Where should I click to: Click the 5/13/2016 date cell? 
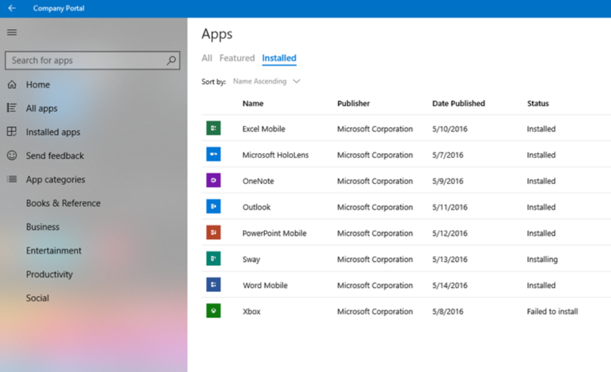point(450,259)
